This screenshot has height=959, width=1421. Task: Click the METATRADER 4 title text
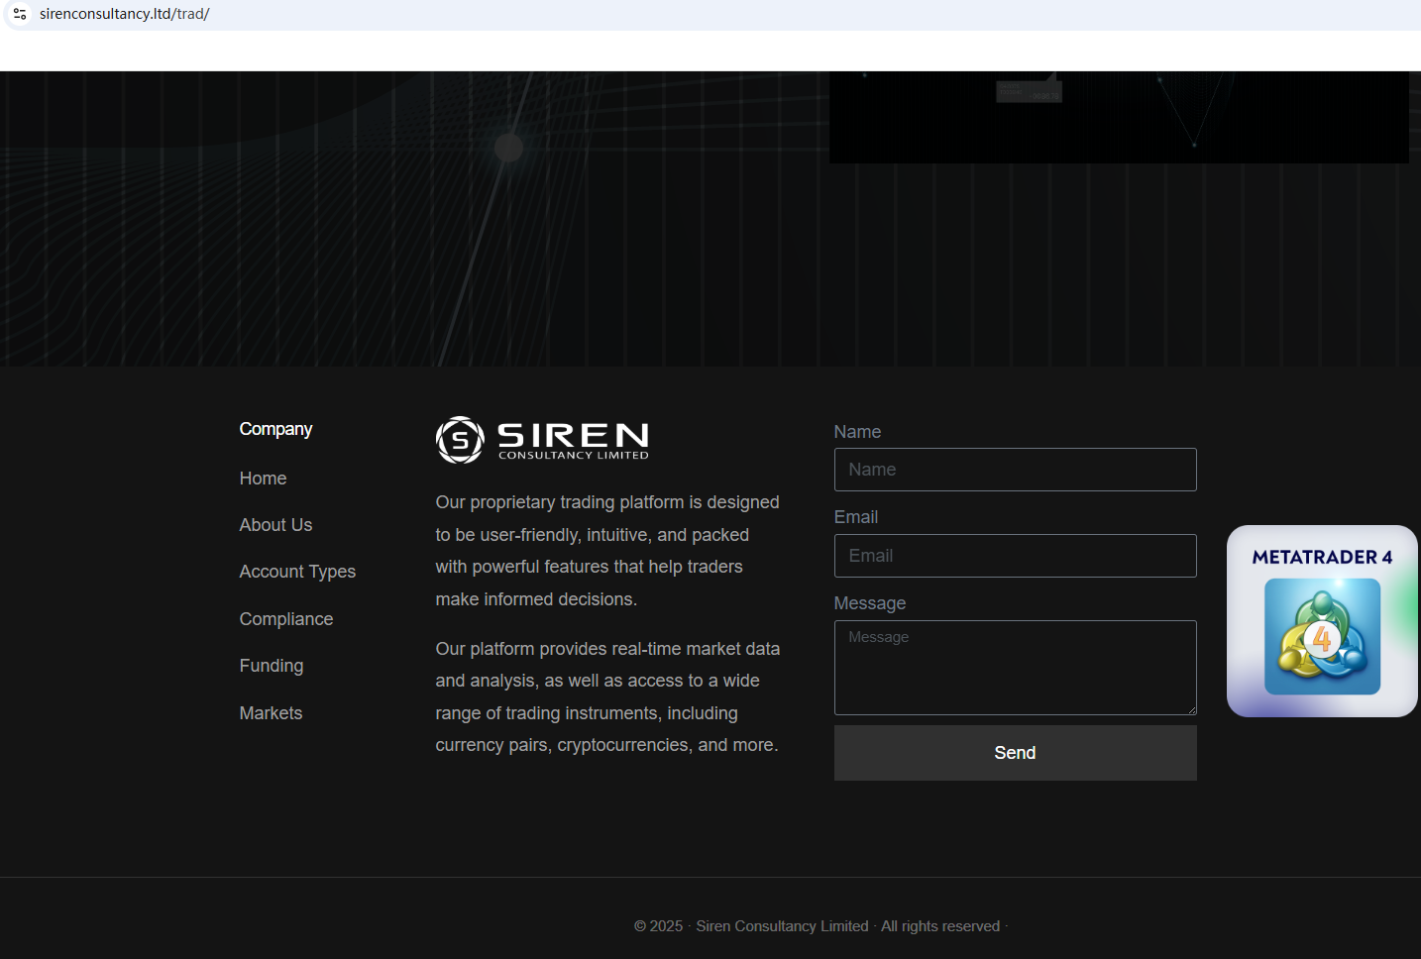point(1322,557)
